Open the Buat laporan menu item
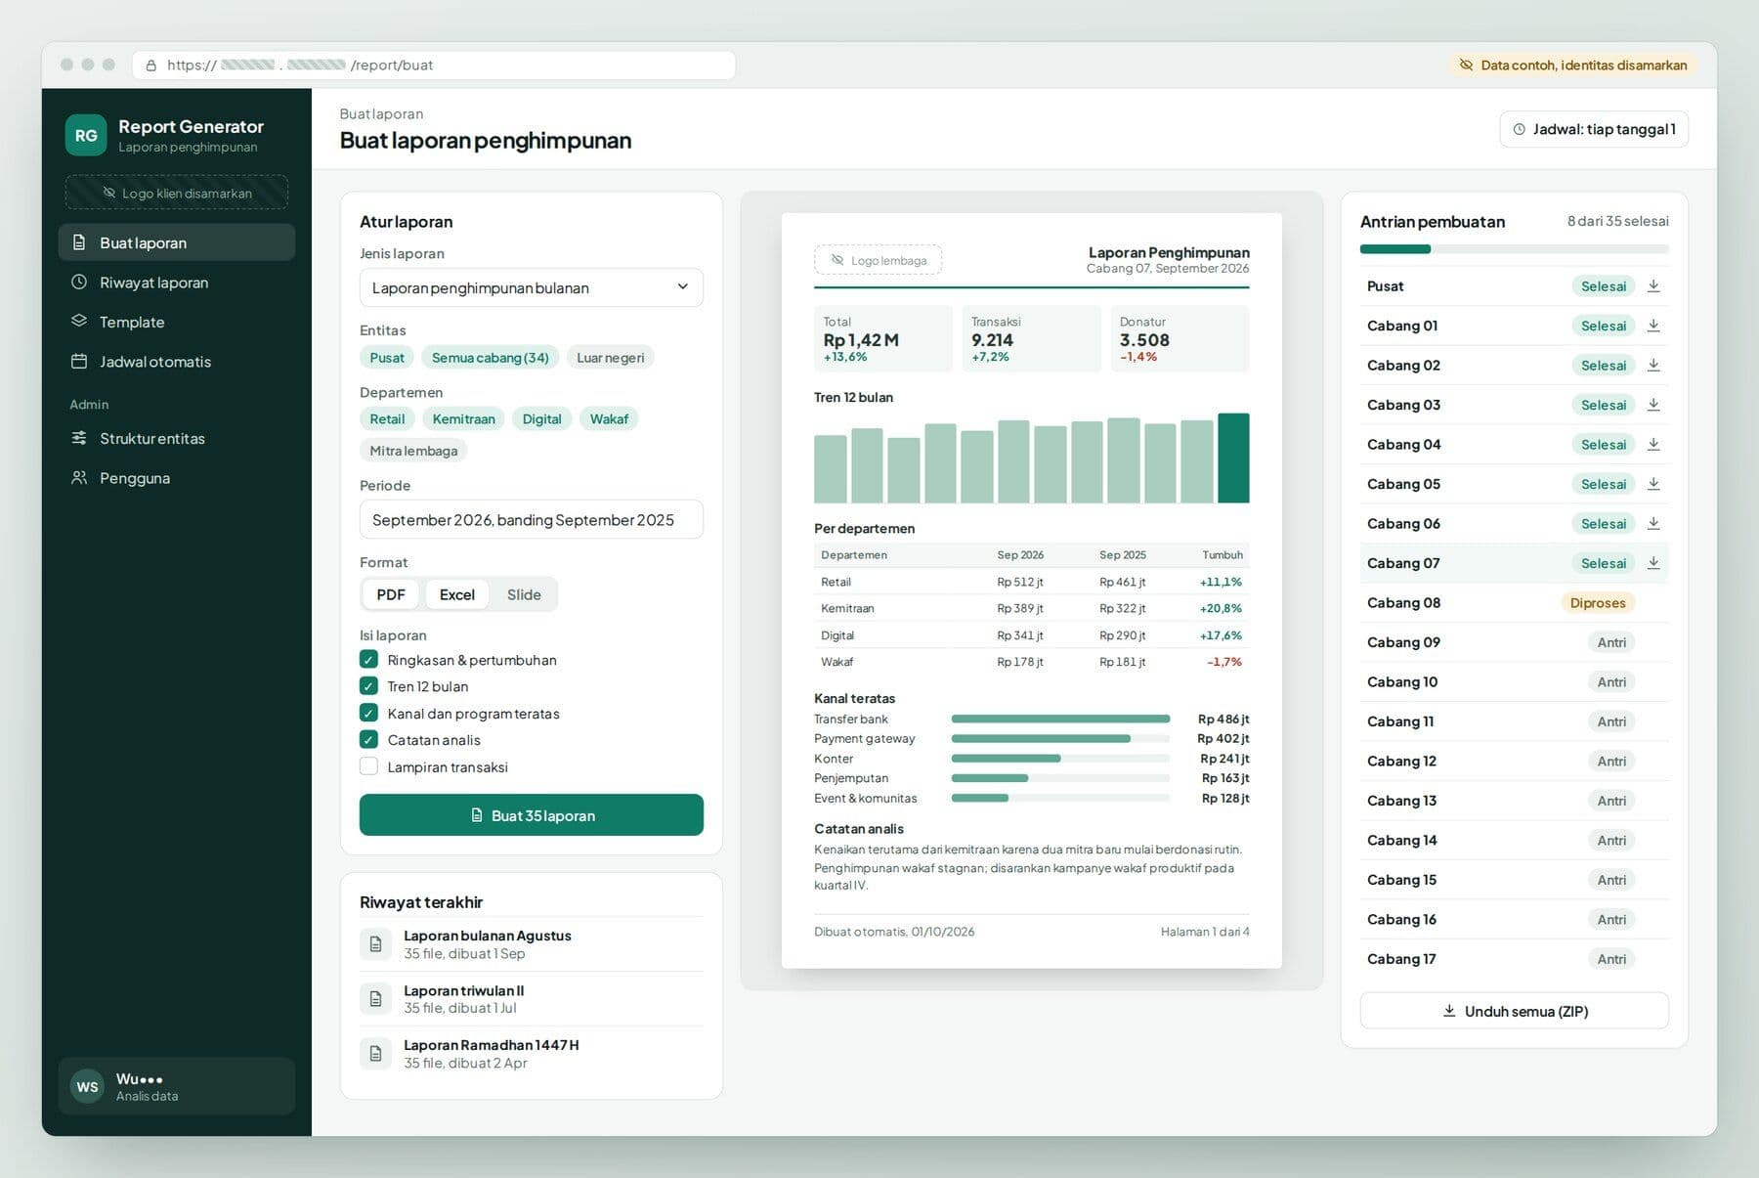This screenshot has width=1759, height=1178. coord(177,242)
